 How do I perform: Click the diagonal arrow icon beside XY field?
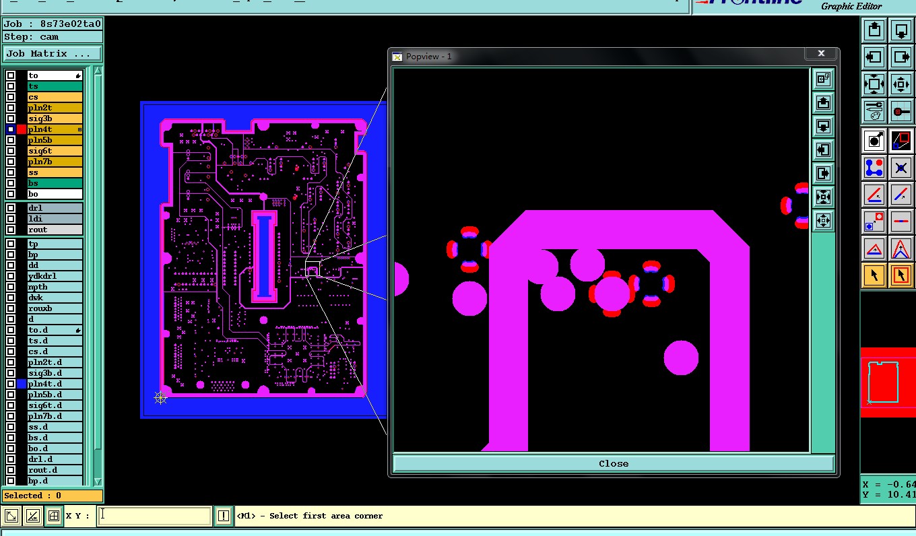[x=11, y=516]
